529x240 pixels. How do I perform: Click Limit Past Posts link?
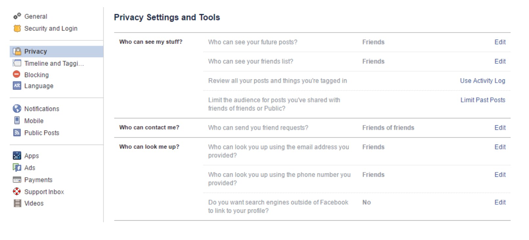(x=483, y=100)
